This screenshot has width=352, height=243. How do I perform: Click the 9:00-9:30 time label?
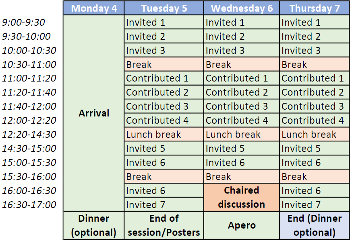[23, 22]
